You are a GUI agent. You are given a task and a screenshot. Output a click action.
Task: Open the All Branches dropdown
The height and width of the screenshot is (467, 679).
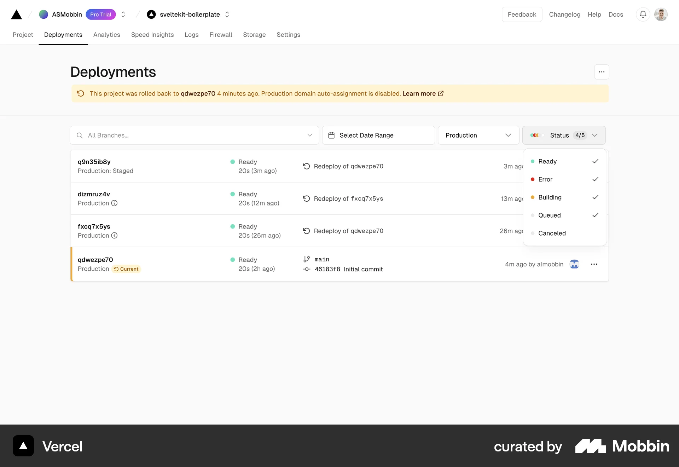point(310,135)
